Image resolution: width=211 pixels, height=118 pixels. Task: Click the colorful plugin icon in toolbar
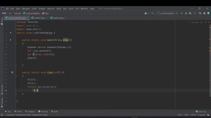click(x=209, y=13)
